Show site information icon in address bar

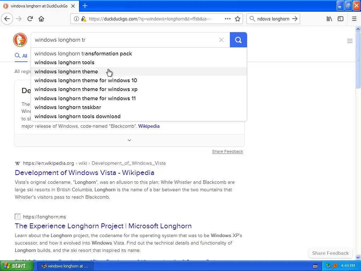coord(76,19)
